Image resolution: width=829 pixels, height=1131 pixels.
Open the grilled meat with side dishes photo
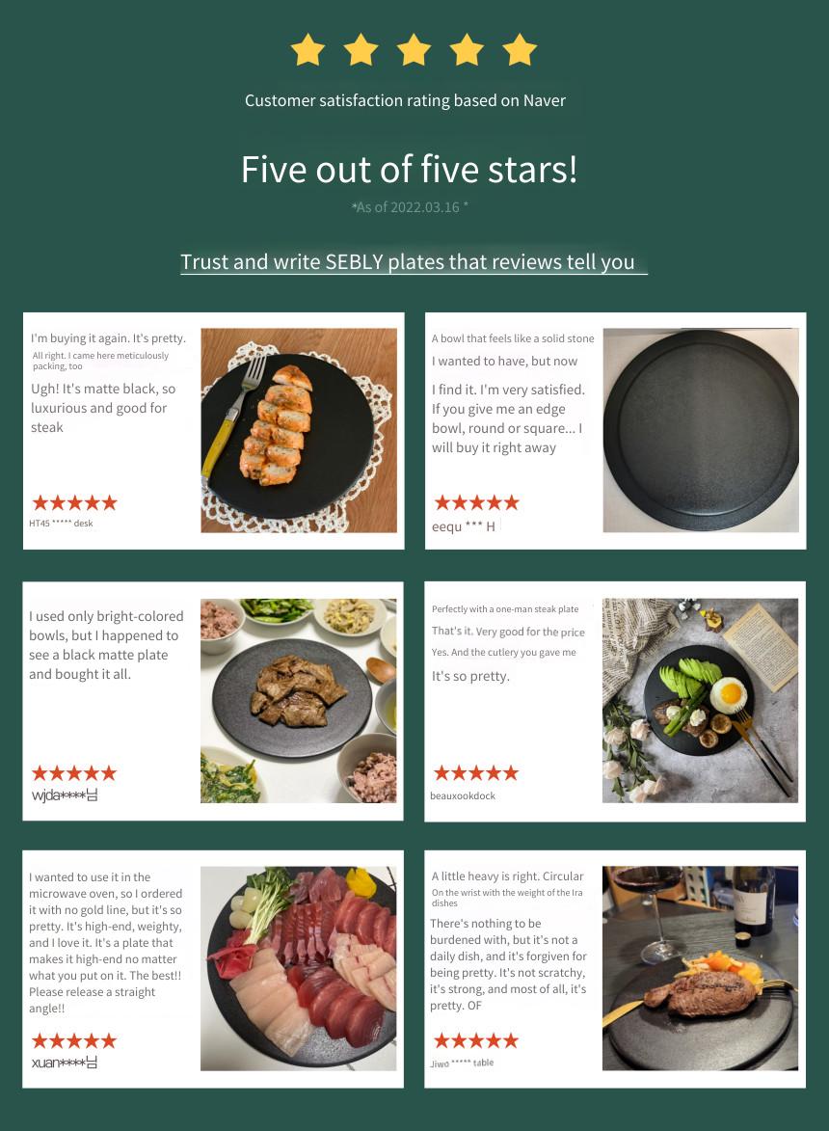pos(299,700)
